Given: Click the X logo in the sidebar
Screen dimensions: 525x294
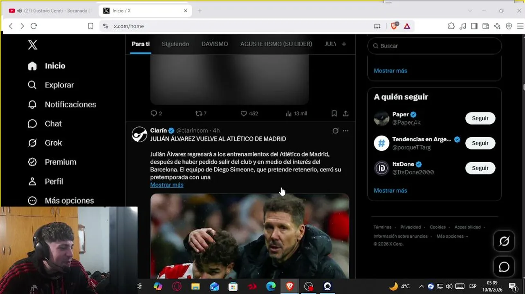Looking at the screenshot, I should coord(32,45).
